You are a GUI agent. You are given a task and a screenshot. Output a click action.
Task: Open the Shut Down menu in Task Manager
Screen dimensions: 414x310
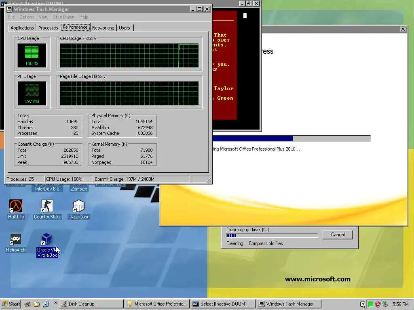tap(63, 17)
